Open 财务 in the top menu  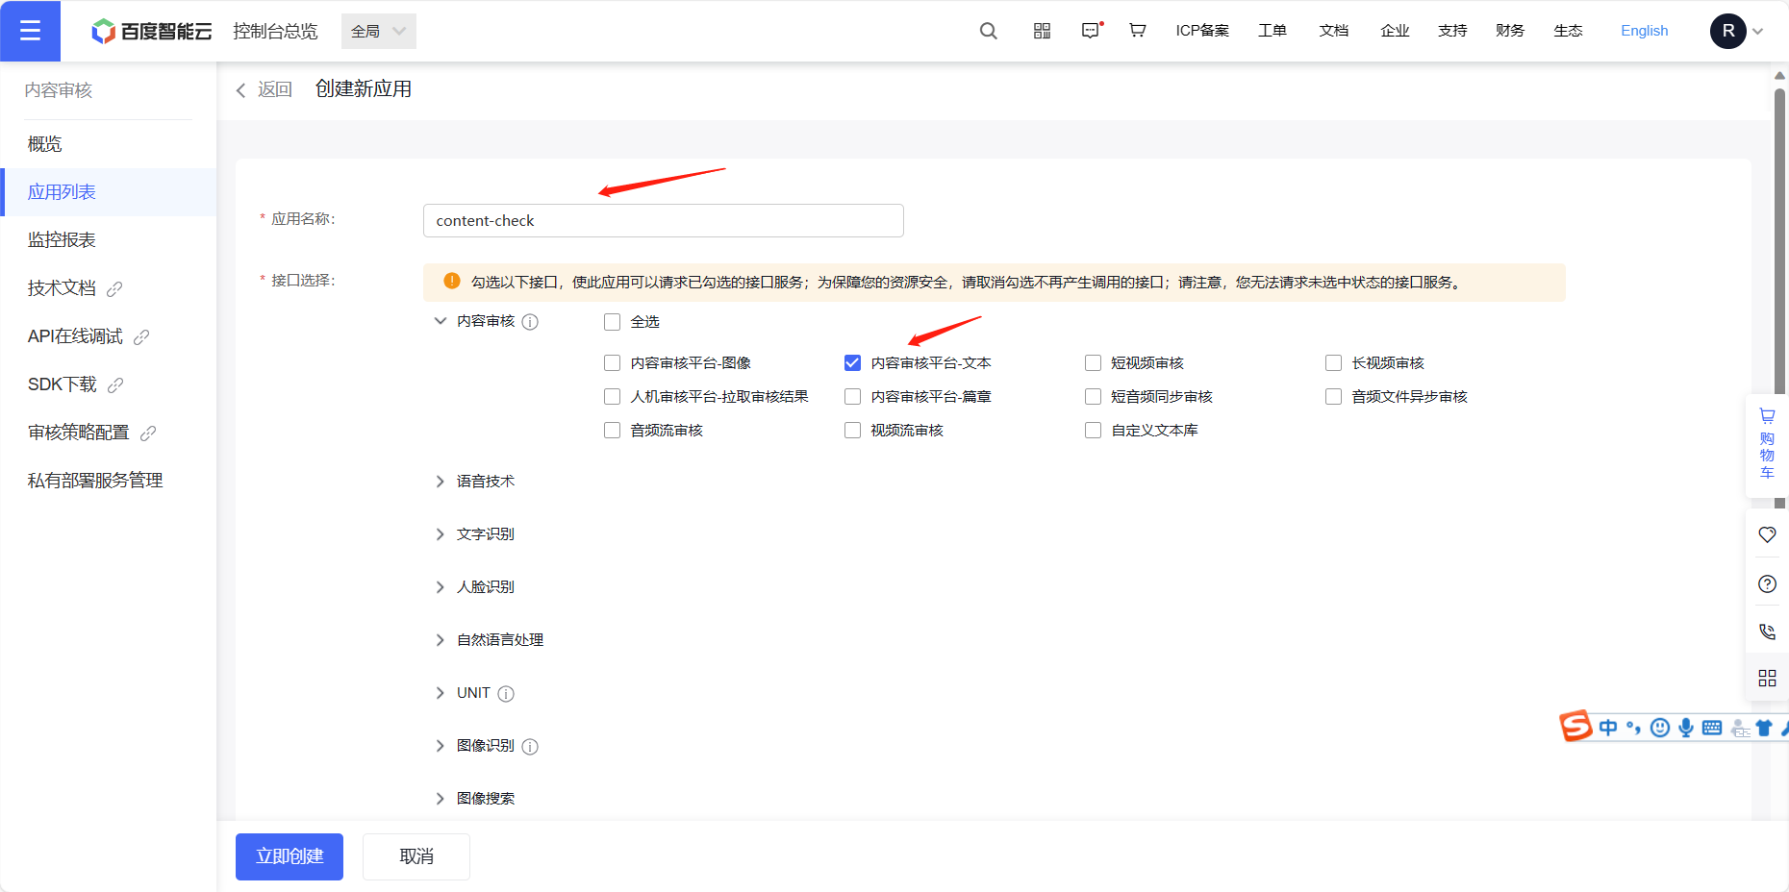point(1510,31)
